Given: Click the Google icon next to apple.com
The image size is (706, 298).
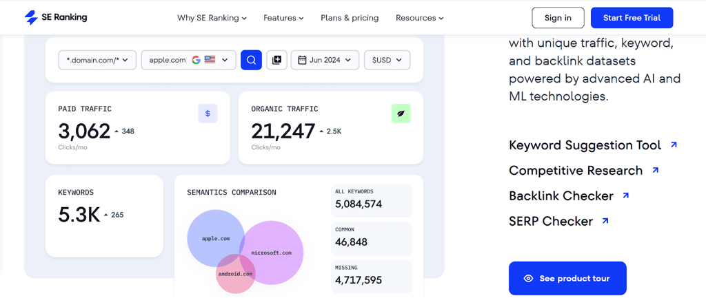Looking at the screenshot, I should tap(196, 60).
